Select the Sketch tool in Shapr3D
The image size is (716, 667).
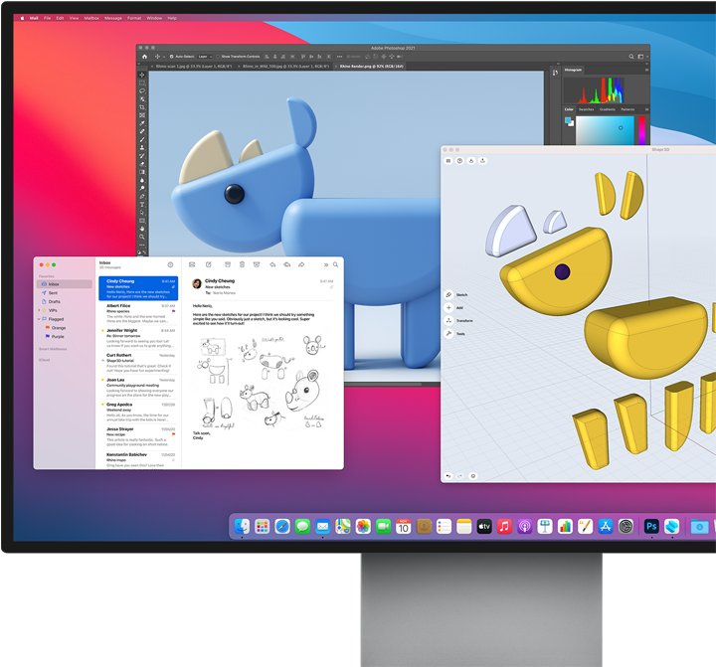point(448,294)
